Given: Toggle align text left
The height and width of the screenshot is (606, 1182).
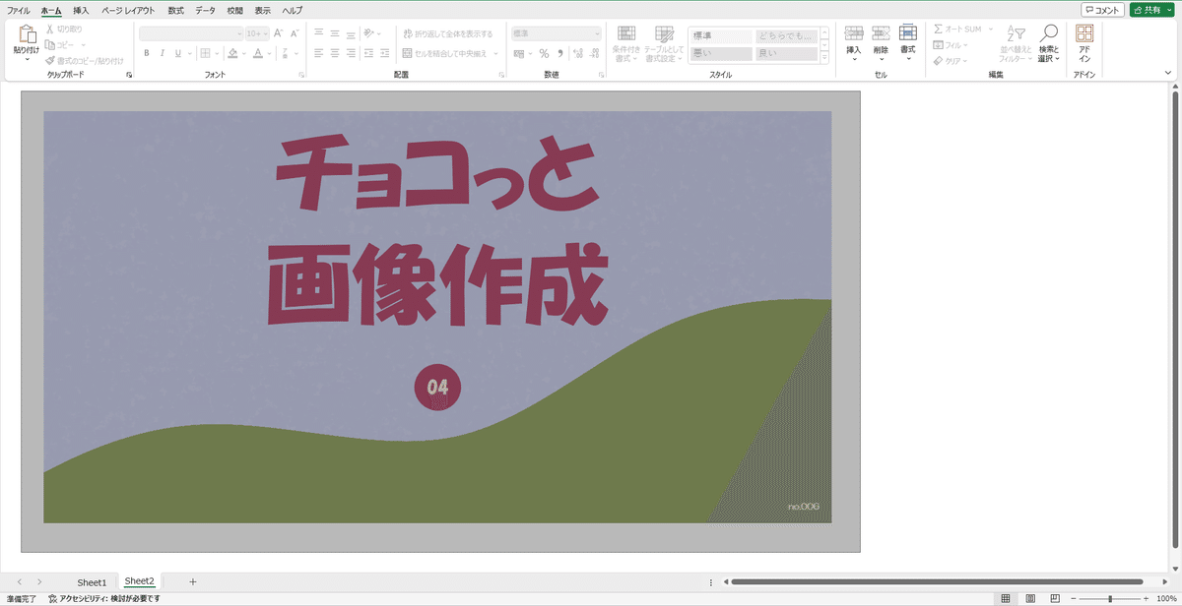Looking at the screenshot, I should 319,53.
